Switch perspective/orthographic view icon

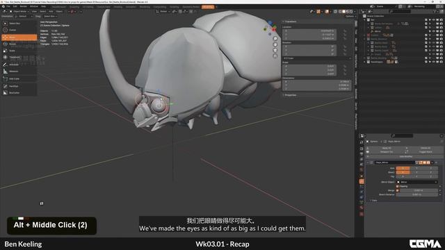pos(275,56)
